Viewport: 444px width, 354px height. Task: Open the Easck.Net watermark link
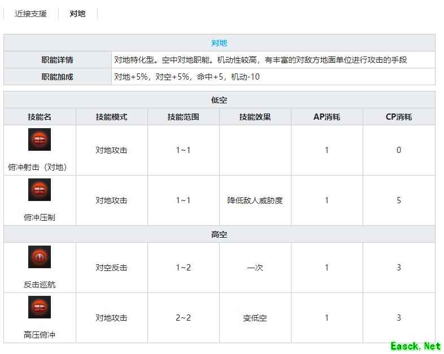pos(415,346)
